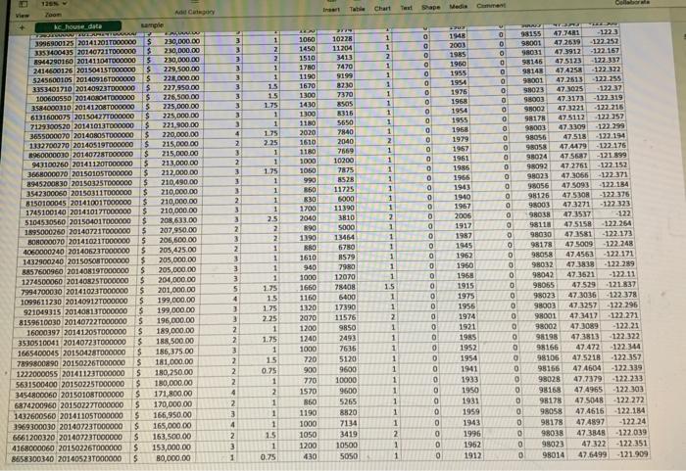
Task: Select cell with ID 8960000030
Action: (x=49, y=156)
